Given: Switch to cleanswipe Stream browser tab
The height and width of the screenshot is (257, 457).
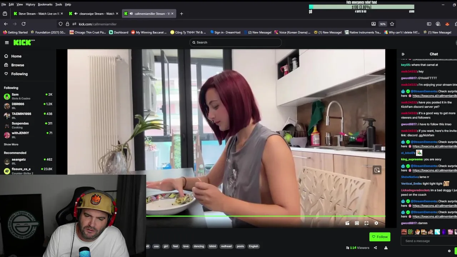Looking at the screenshot, I should pos(94,14).
